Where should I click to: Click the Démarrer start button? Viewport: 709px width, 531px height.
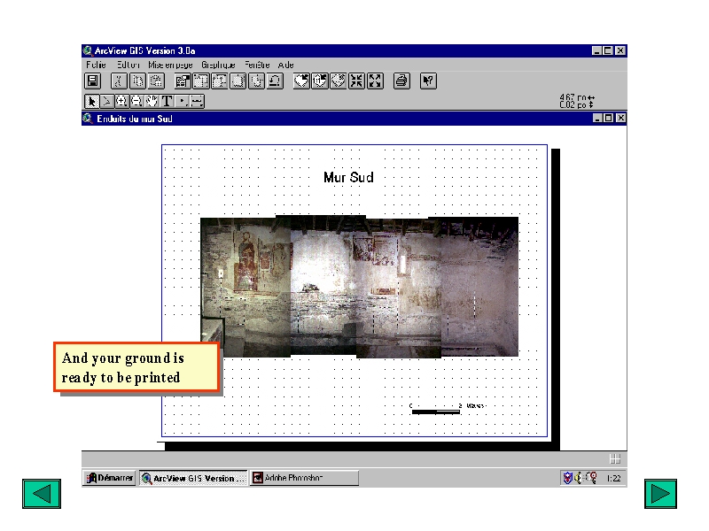tap(109, 478)
